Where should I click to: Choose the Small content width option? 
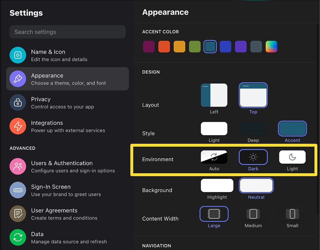coord(292,214)
